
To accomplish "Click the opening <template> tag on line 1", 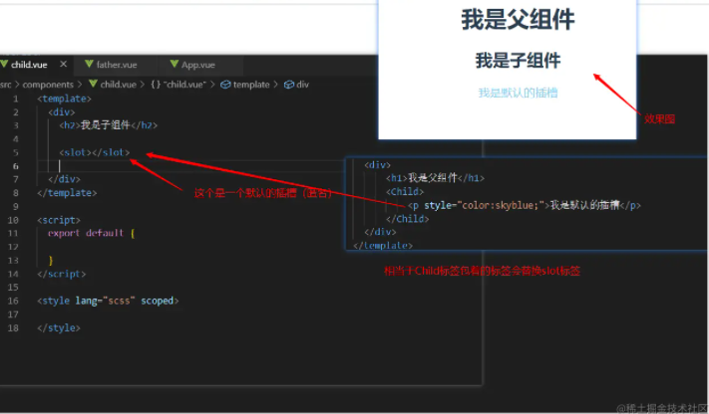I will click(x=64, y=99).
